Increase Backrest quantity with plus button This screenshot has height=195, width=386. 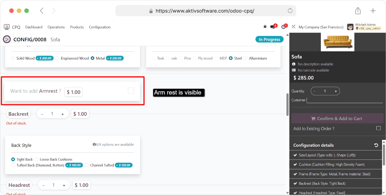[x=63, y=114]
